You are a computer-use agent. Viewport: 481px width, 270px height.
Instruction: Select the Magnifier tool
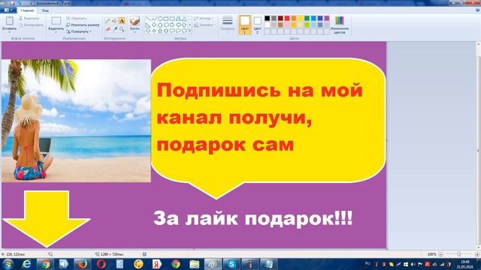click(x=122, y=29)
